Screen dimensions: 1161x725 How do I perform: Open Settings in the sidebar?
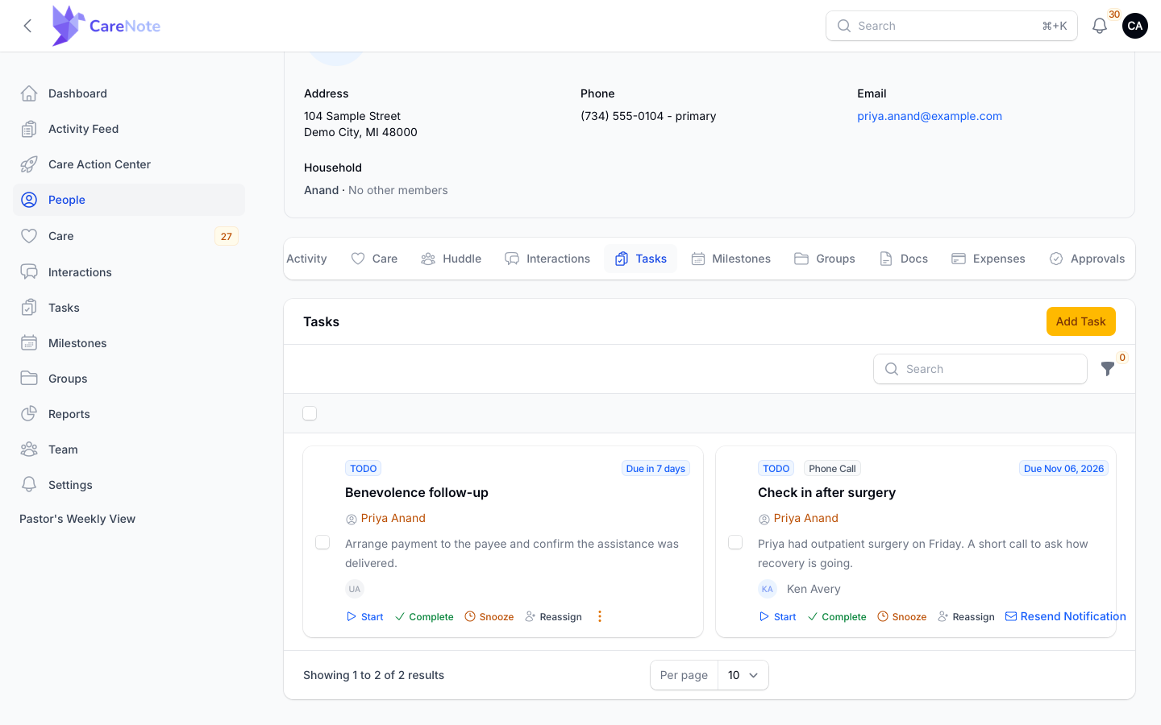click(x=129, y=485)
